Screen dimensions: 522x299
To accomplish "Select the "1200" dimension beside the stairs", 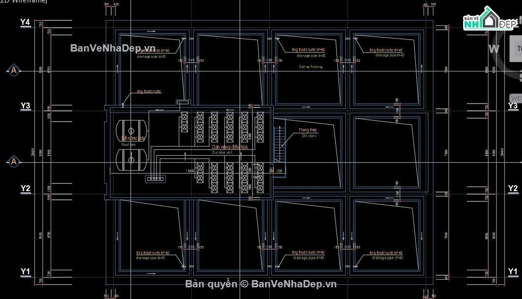I will (x=279, y=171).
